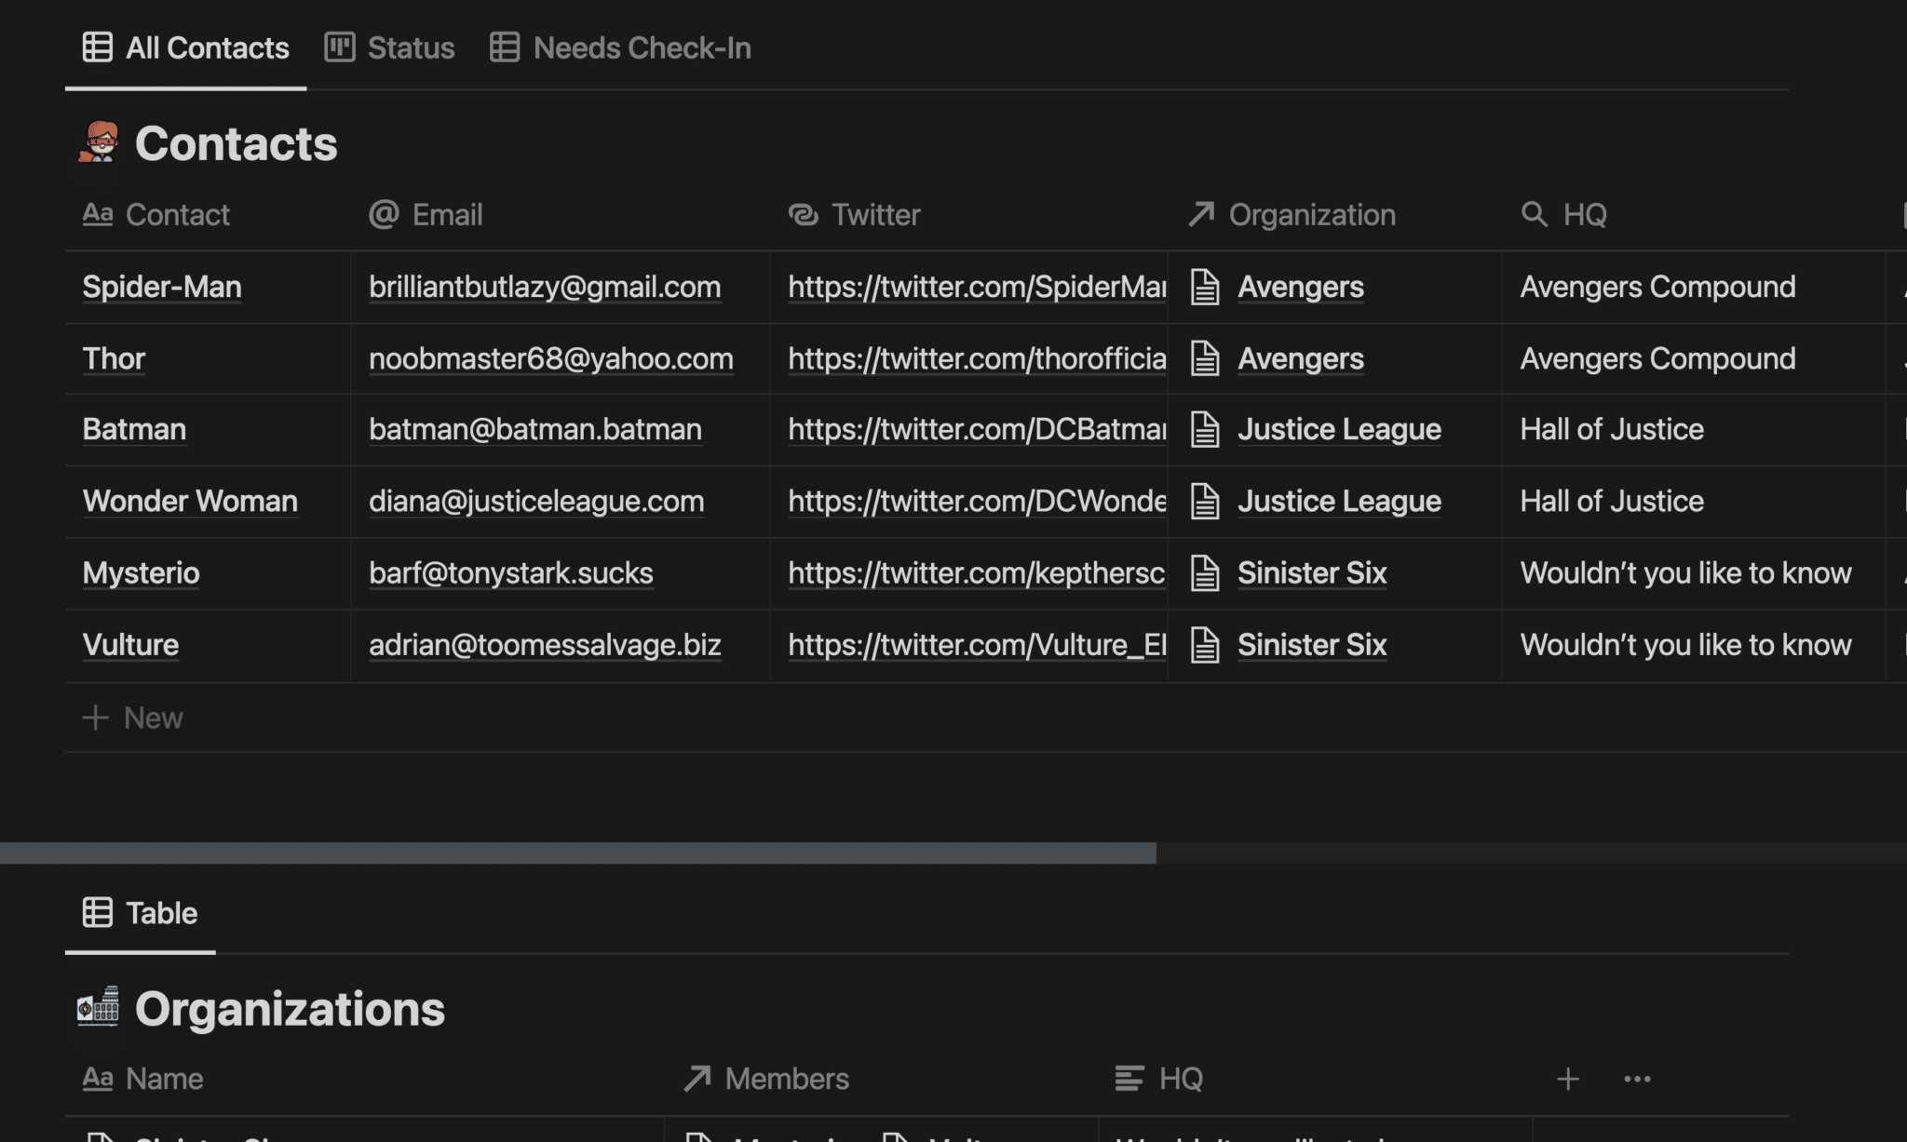Image resolution: width=1907 pixels, height=1142 pixels.
Task: Switch to the Needs Check-In view
Action: [x=642, y=47]
